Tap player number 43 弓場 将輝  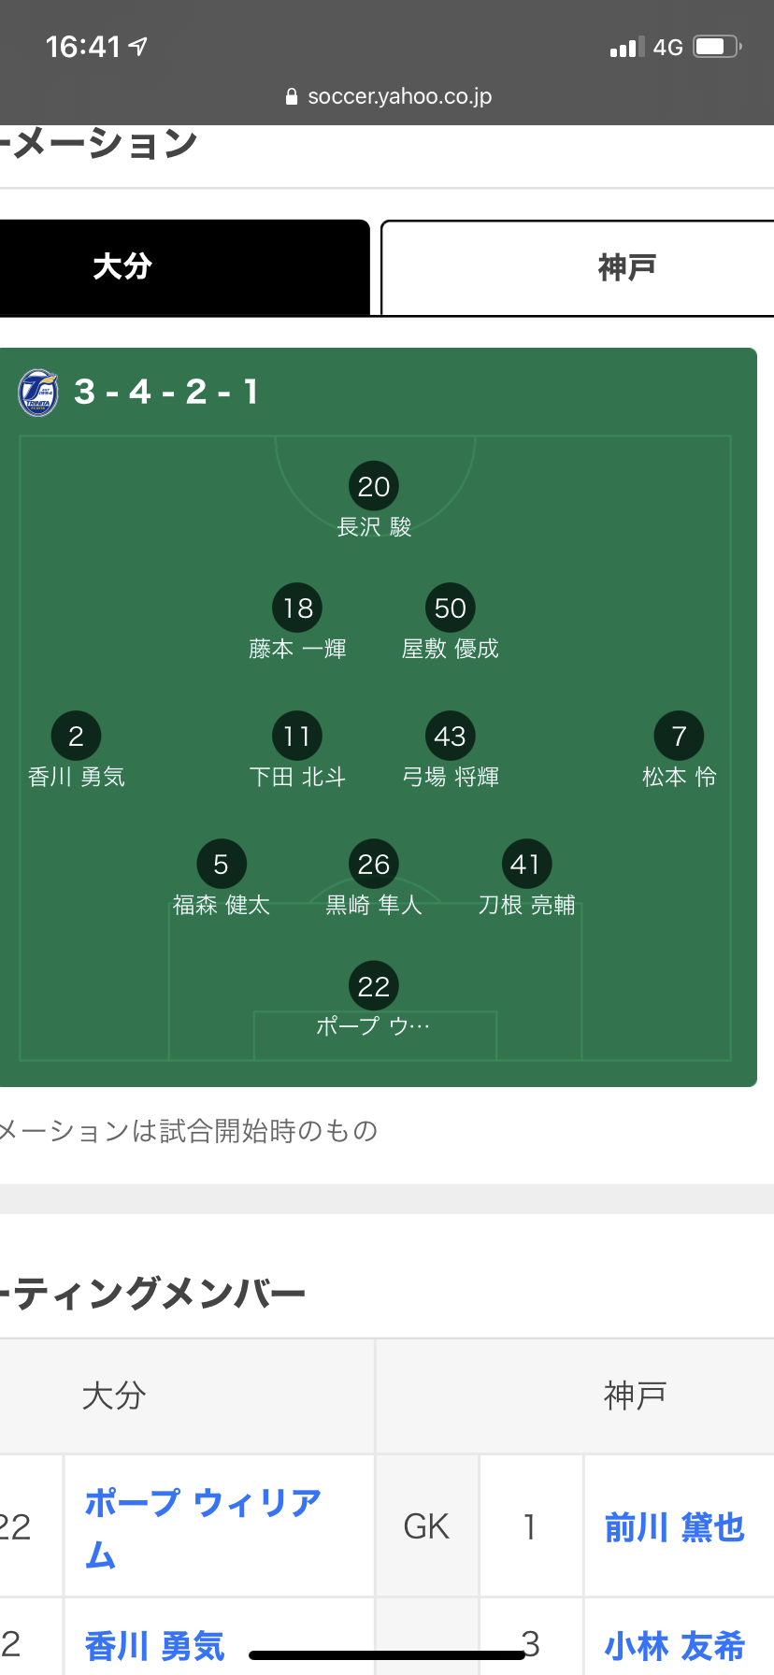pos(451,751)
